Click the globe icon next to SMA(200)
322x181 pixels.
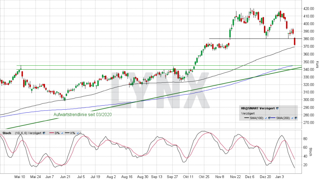tap(296, 118)
